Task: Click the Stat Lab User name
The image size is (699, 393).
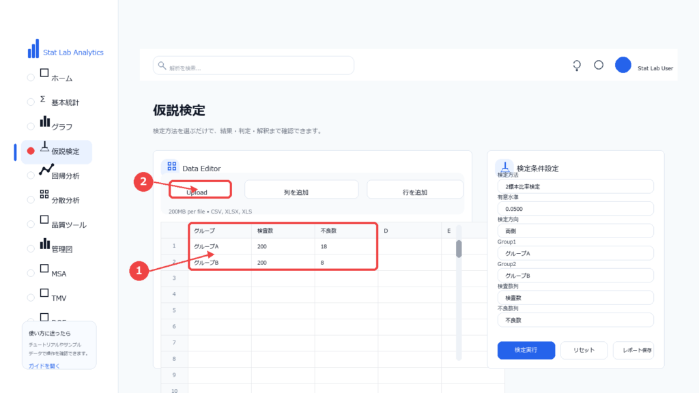Action: click(x=655, y=68)
